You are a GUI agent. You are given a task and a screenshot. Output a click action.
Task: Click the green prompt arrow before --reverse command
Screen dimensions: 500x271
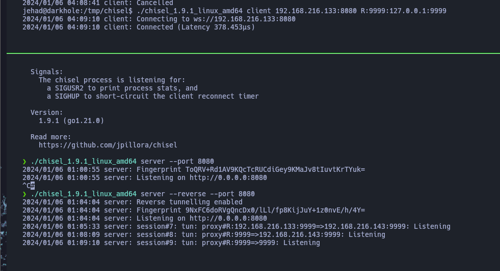point(24,194)
